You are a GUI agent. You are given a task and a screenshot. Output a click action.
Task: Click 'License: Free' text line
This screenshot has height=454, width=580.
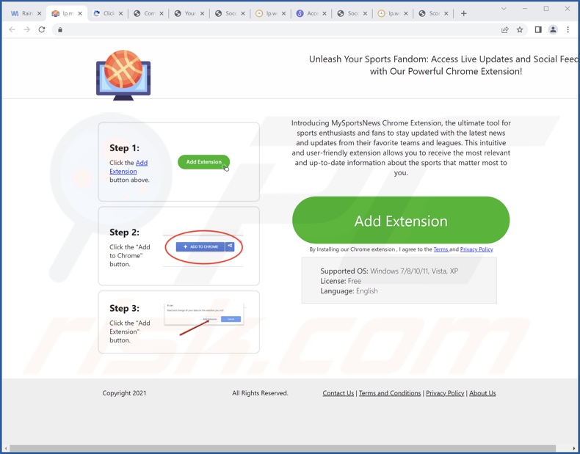(341, 281)
